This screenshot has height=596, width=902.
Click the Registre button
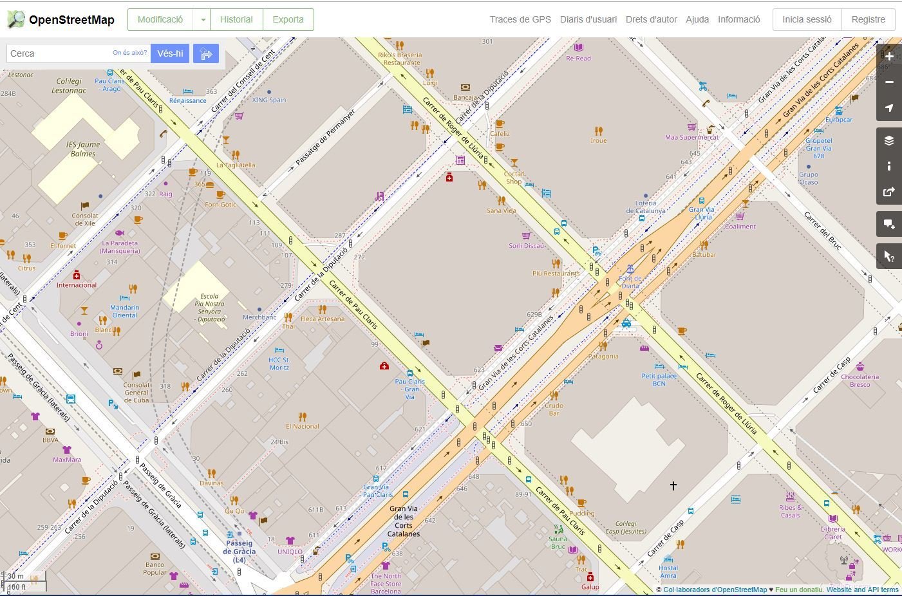click(869, 19)
